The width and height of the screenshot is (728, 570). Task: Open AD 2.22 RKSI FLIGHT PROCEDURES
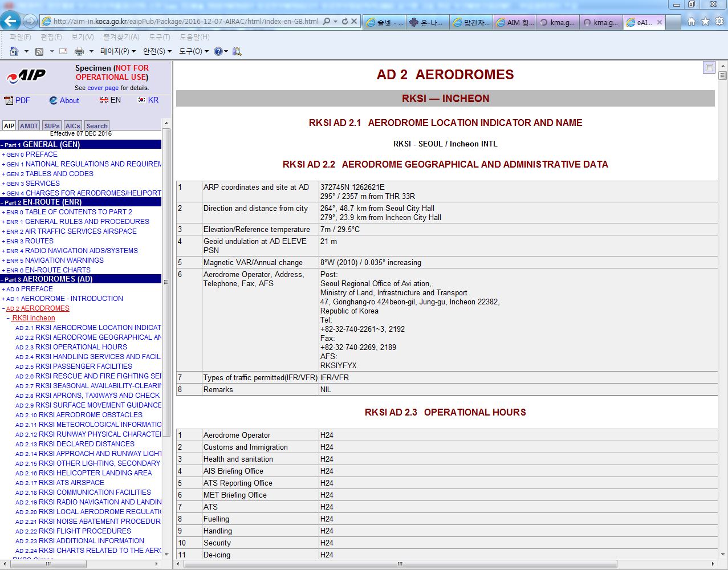pyautogui.click(x=73, y=531)
